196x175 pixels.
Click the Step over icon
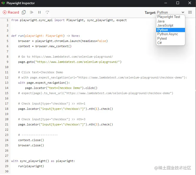tap(47, 12)
